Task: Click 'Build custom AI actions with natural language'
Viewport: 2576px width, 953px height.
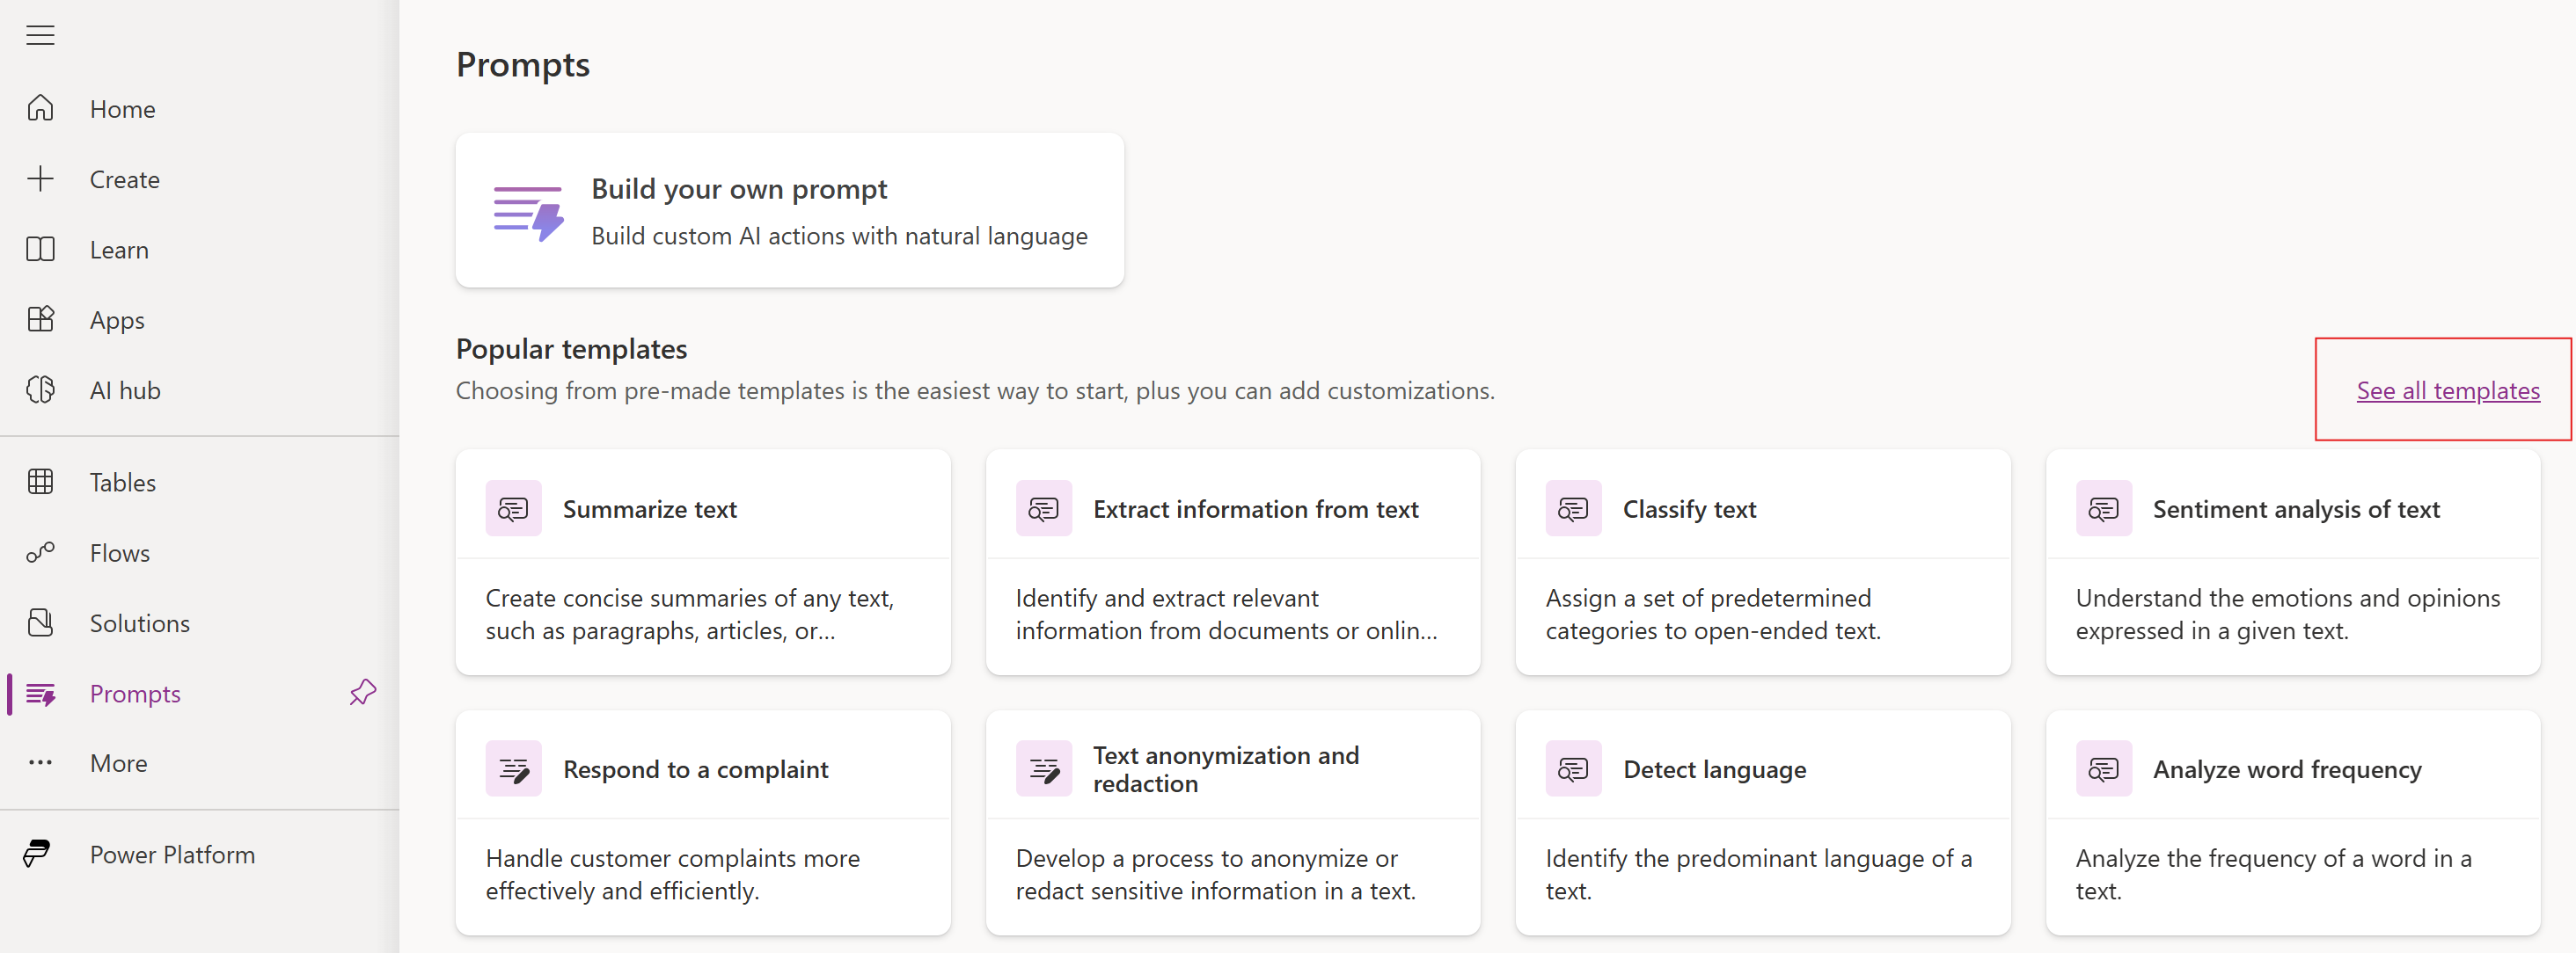Action: [839, 236]
